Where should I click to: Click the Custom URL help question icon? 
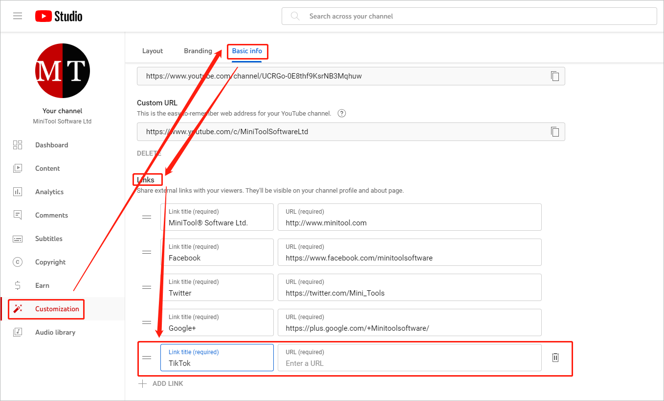(x=342, y=113)
